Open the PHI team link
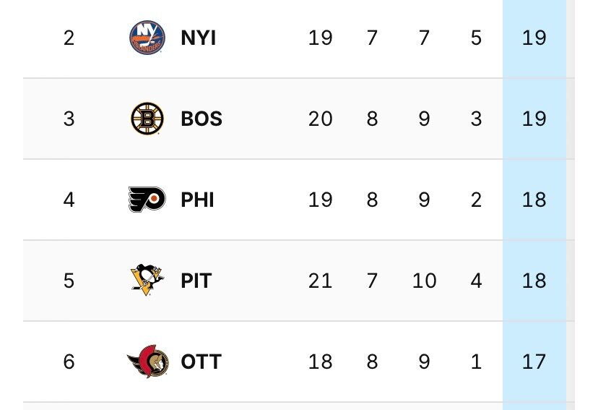 pyautogui.click(x=197, y=200)
